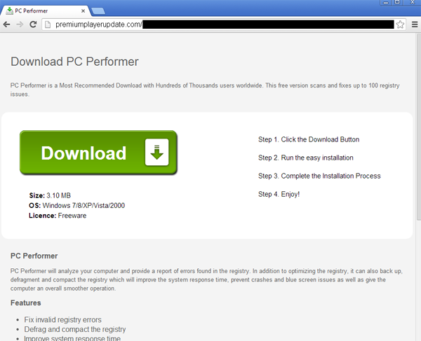This screenshot has height=341, width=421.
Task: Click the Licence: Freeware line
Action: pos(58,216)
